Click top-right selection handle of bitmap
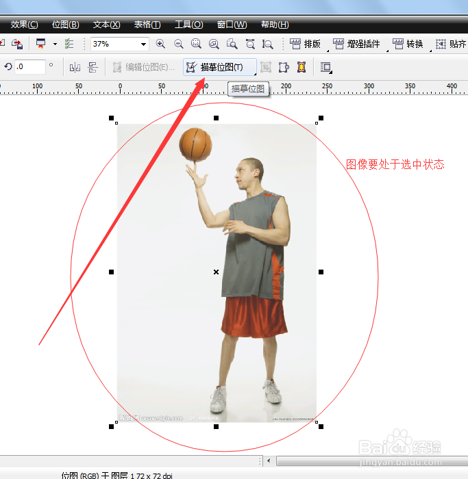 tap(321, 118)
